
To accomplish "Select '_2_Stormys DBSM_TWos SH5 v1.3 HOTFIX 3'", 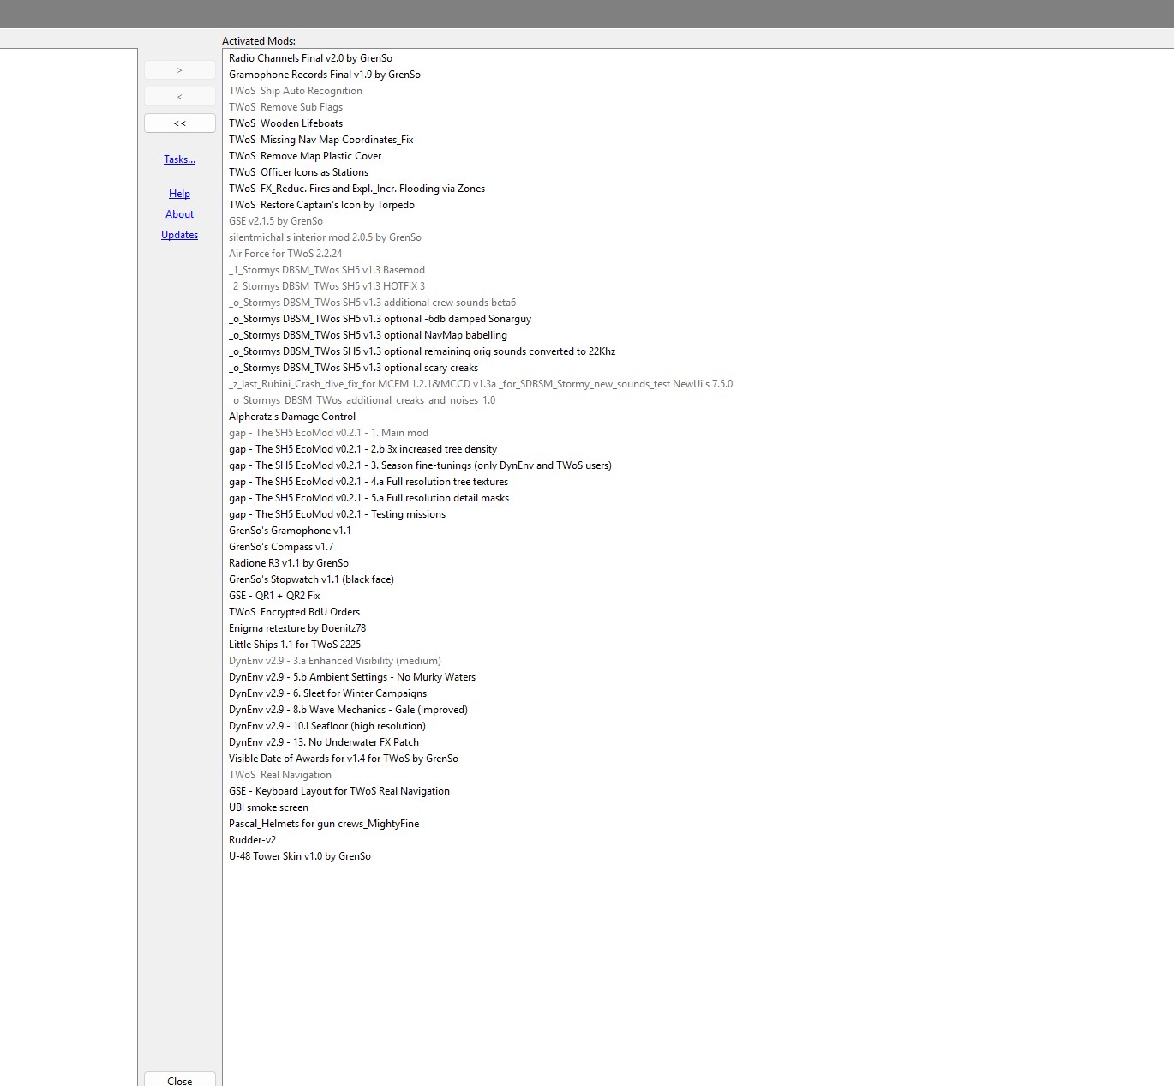I will 326,286.
